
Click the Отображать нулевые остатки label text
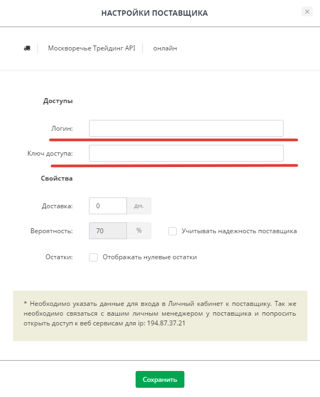(150, 257)
